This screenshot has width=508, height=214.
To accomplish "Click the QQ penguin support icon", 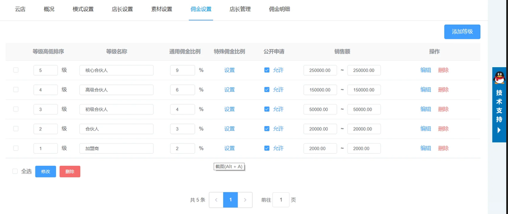I will [499, 78].
